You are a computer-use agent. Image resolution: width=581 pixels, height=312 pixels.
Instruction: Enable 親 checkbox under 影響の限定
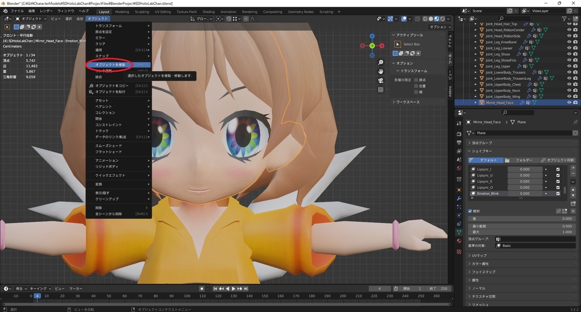pos(416,92)
